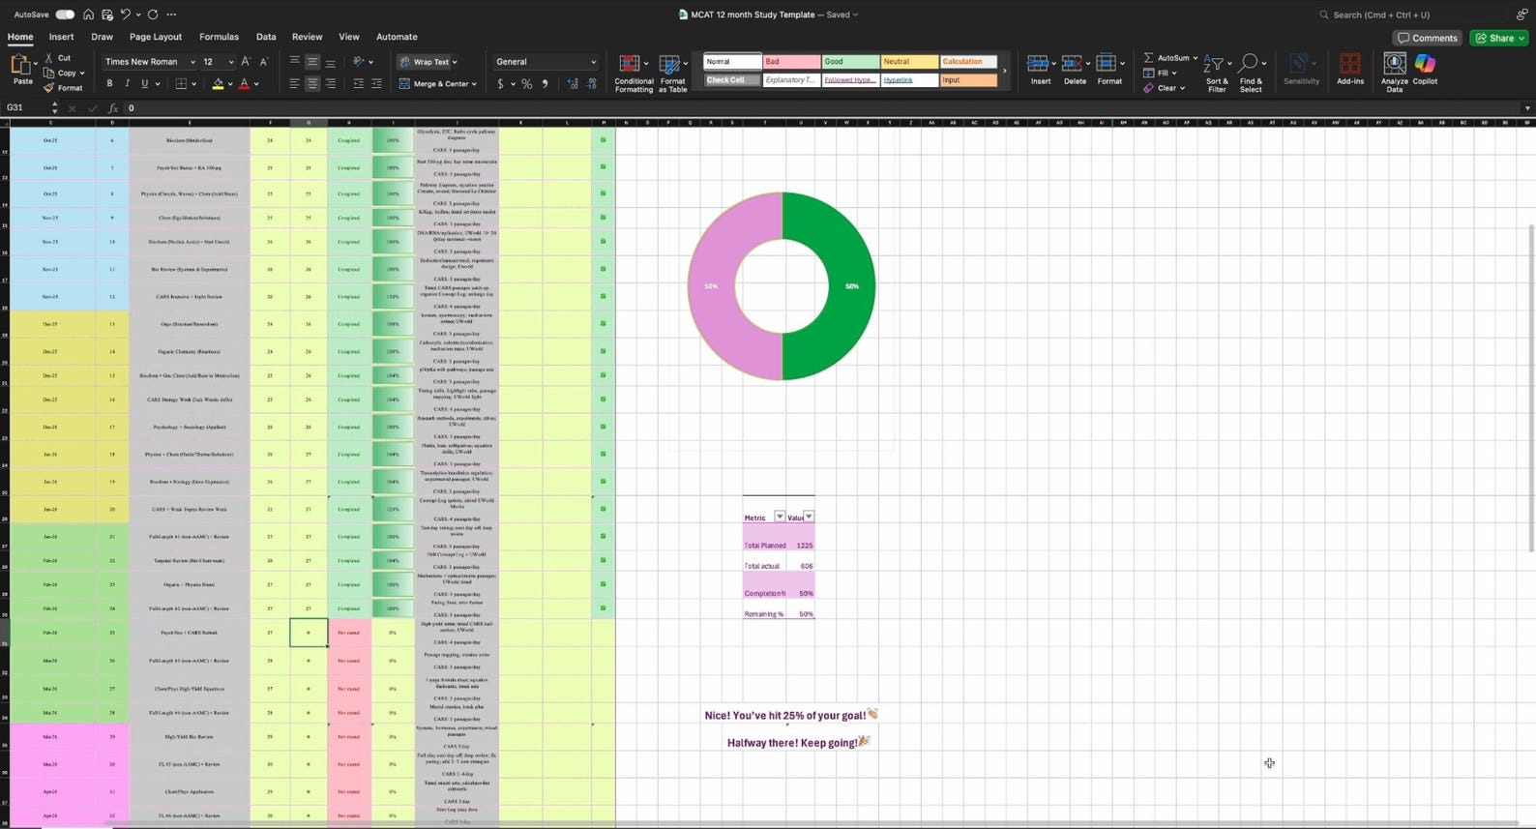The image size is (1536, 829).
Task: Switch to the Draw tab
Action: pyautogui.click(x=102, y=37)
